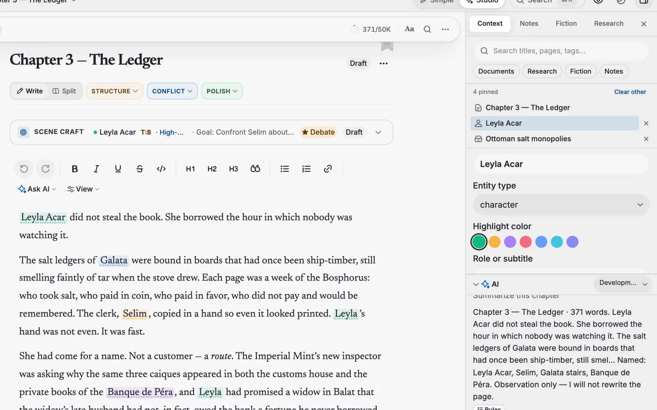Open the Development mode dropdown in the AI panel

623,283
